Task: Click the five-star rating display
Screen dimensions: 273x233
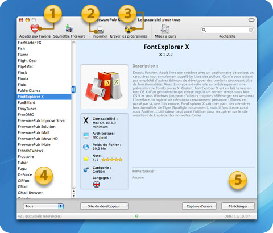Action: (112, 160)
